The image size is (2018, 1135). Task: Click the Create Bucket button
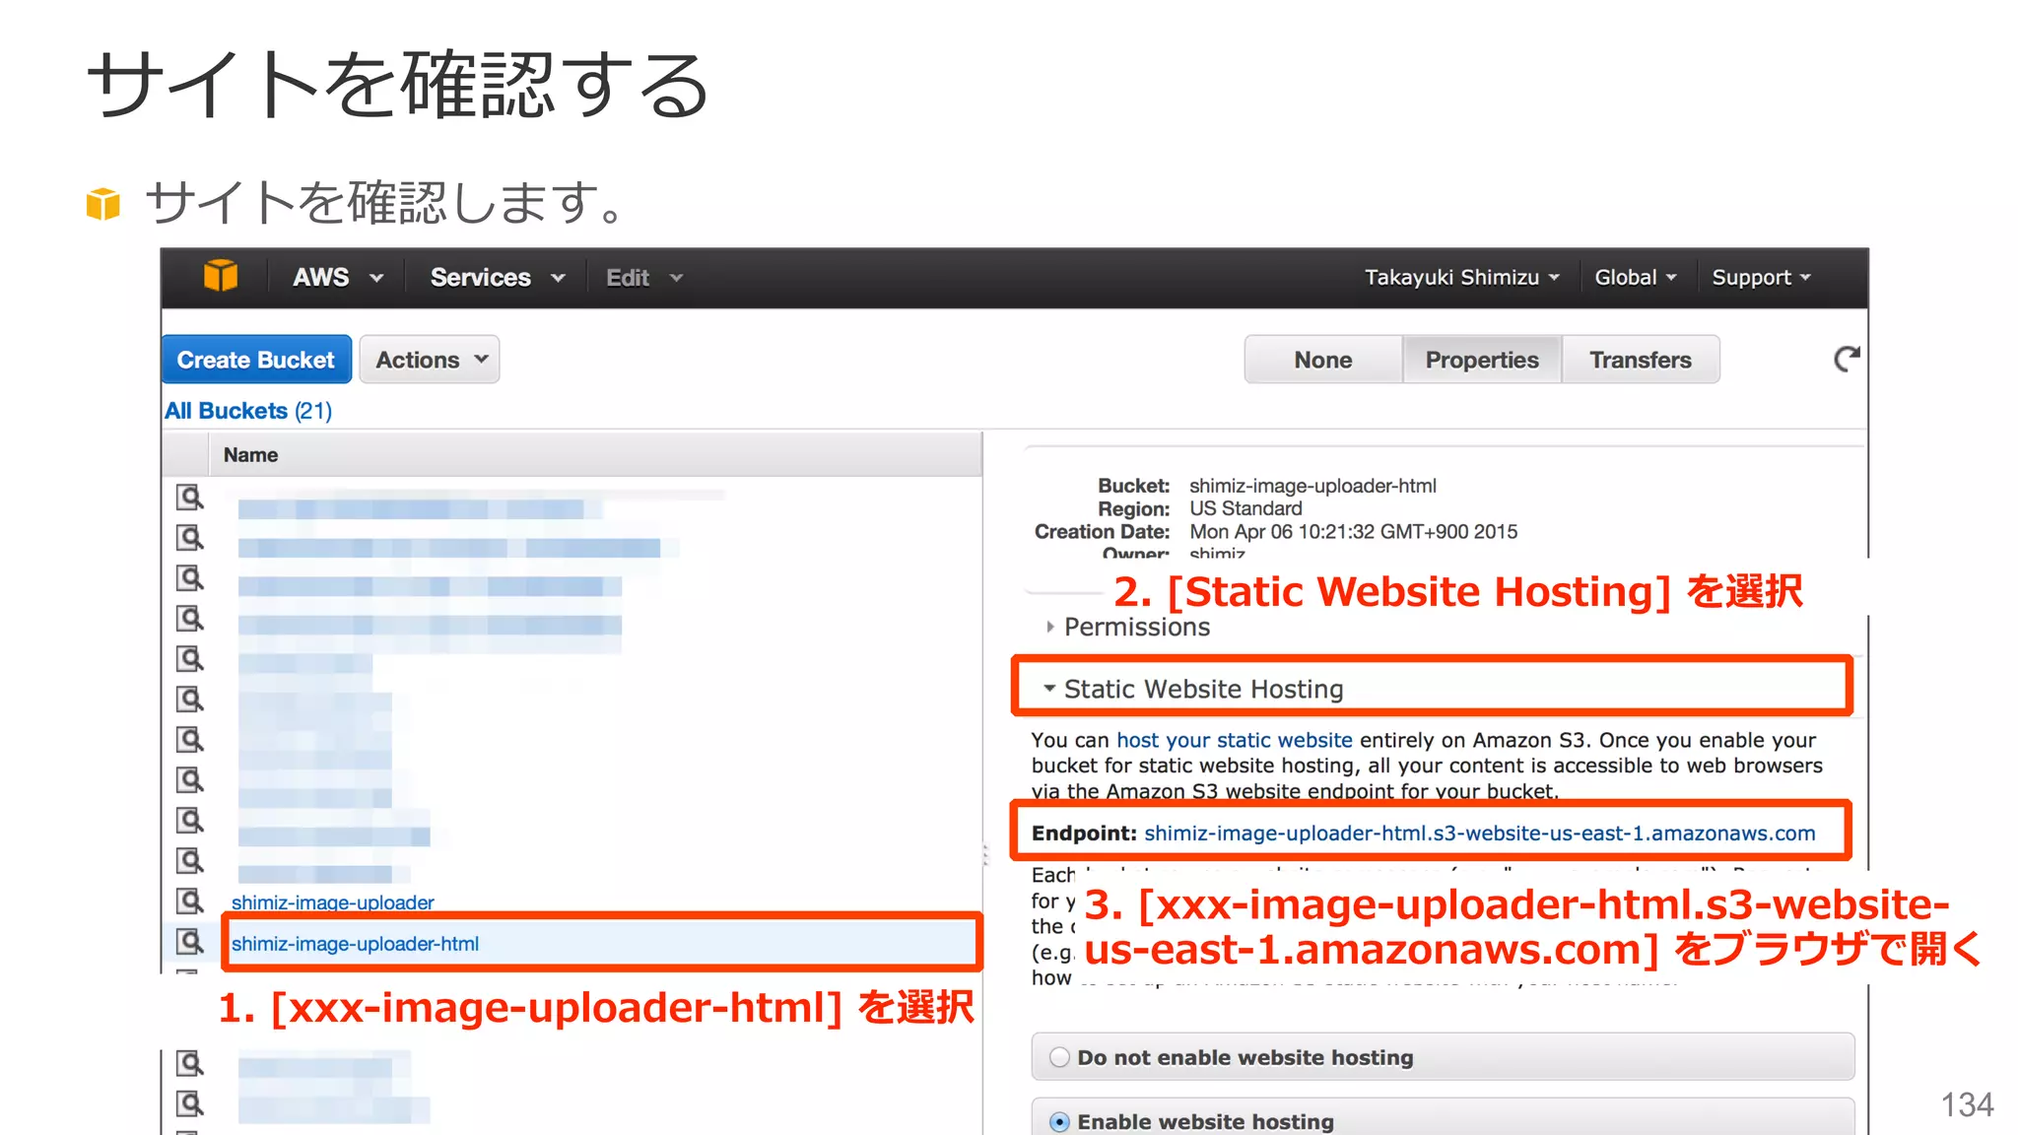[x=256, y=360]
